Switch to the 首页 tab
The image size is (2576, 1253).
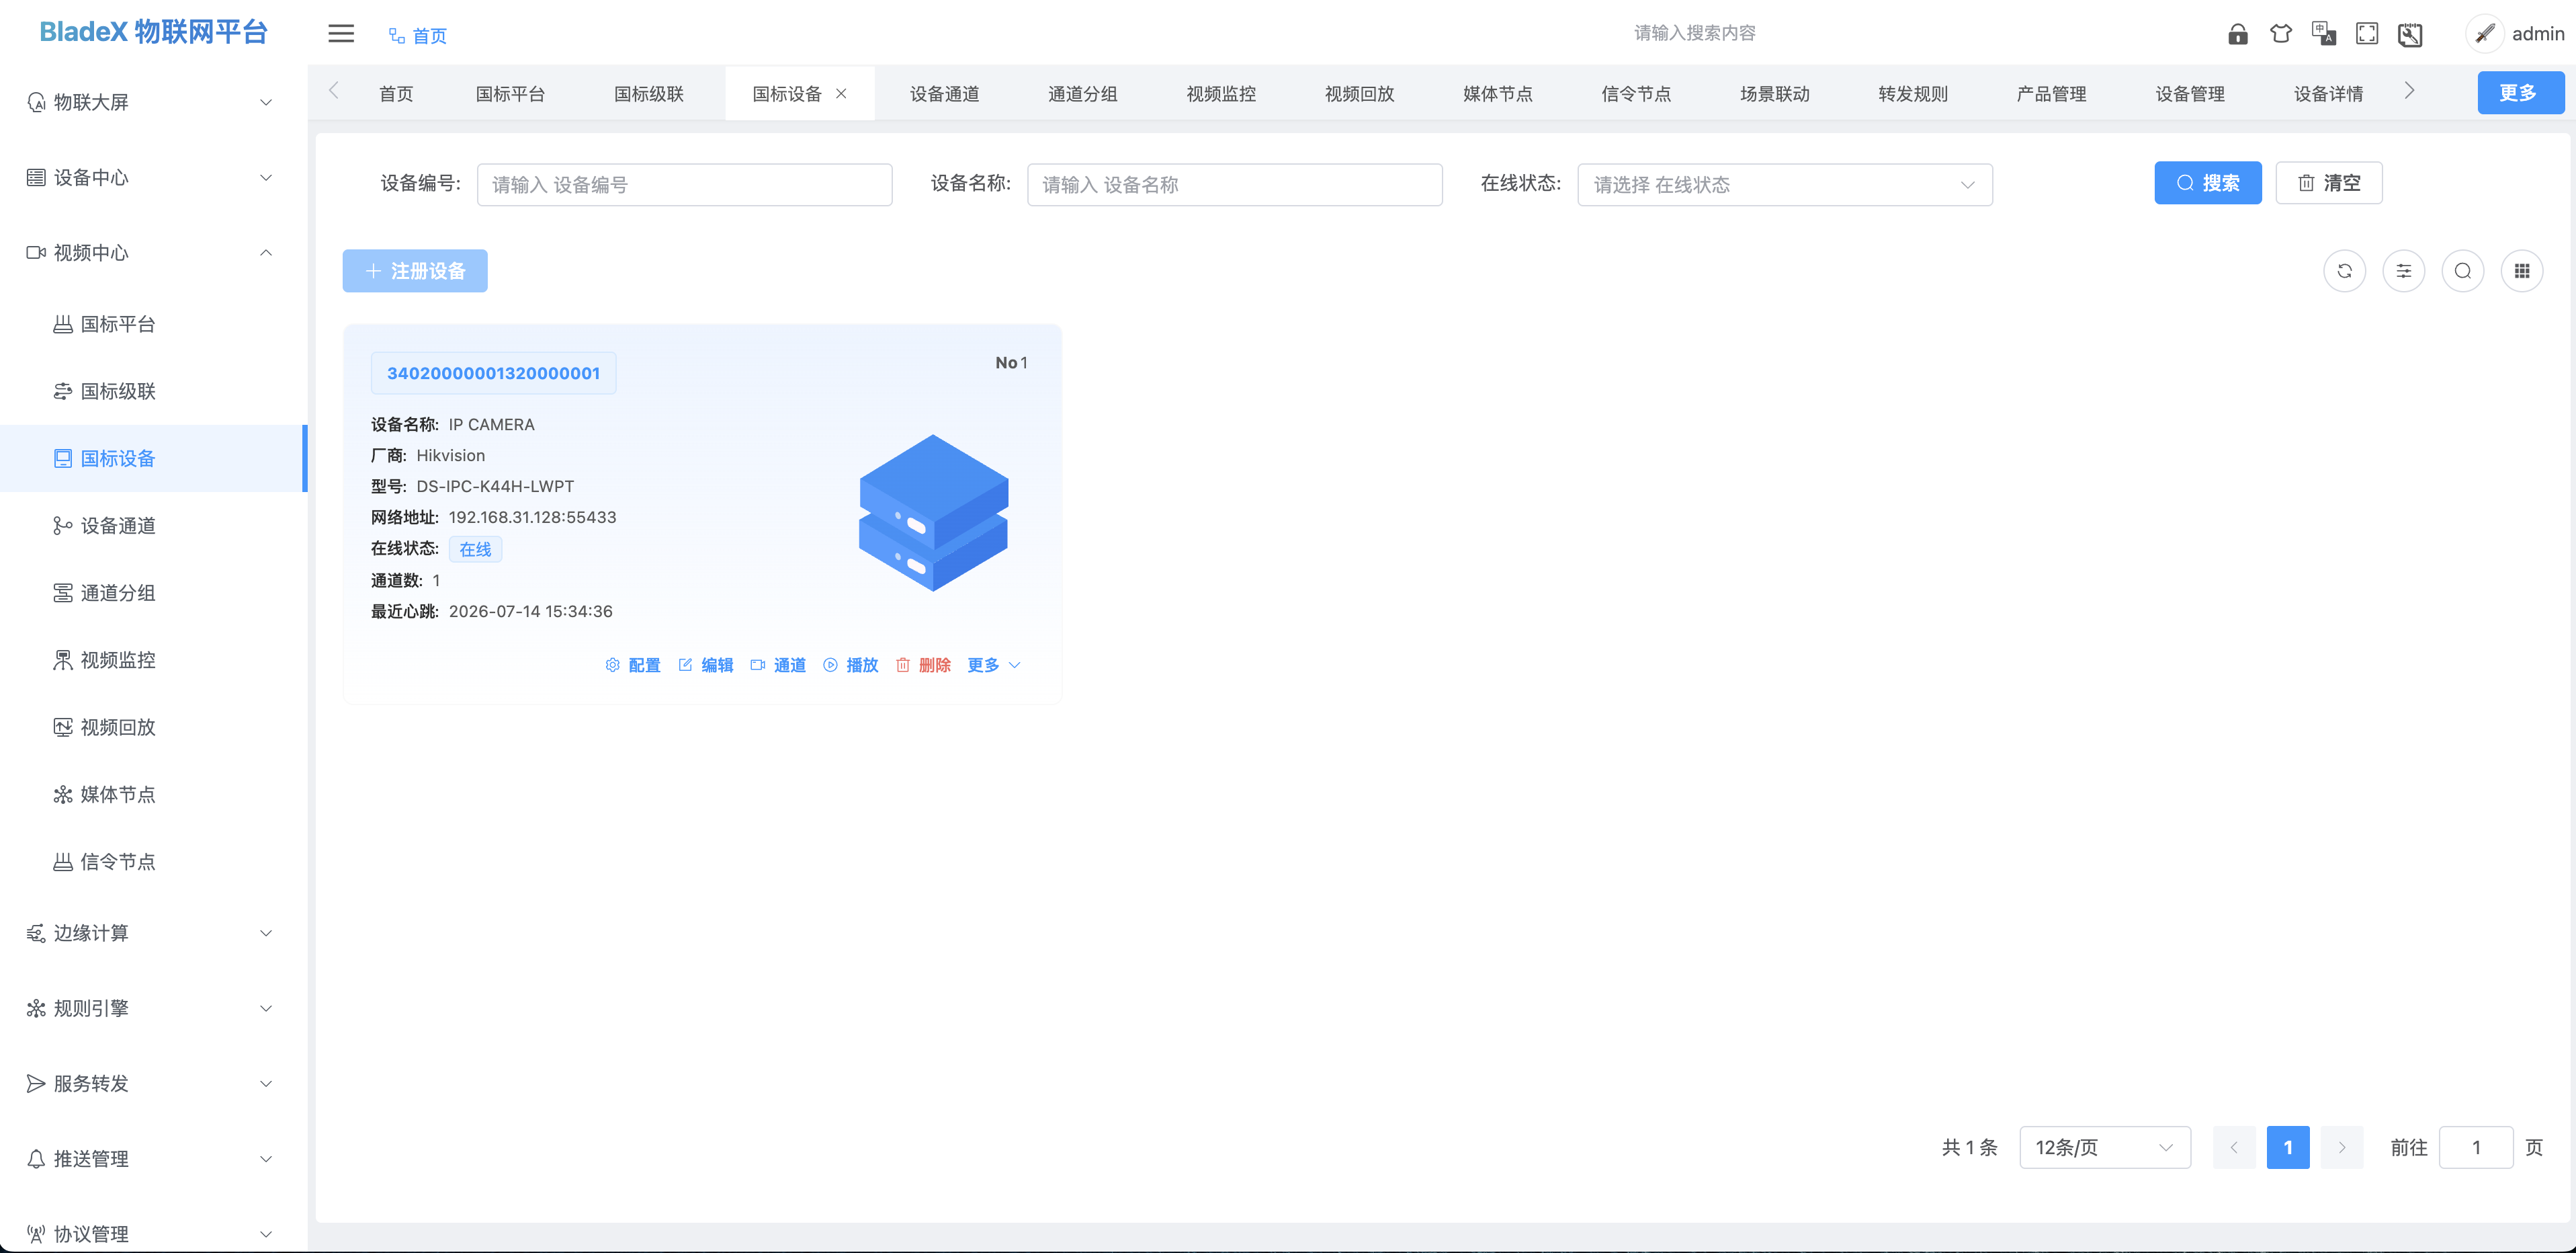(396, 94)
